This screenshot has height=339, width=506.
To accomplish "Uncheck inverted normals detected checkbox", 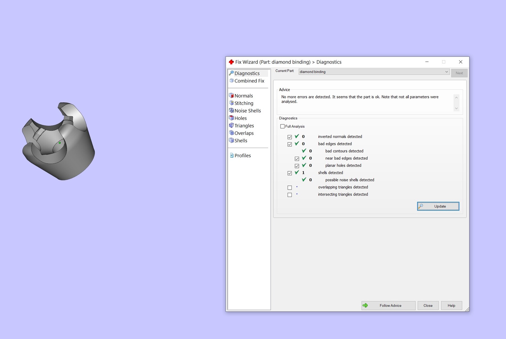I will [290, 137].
